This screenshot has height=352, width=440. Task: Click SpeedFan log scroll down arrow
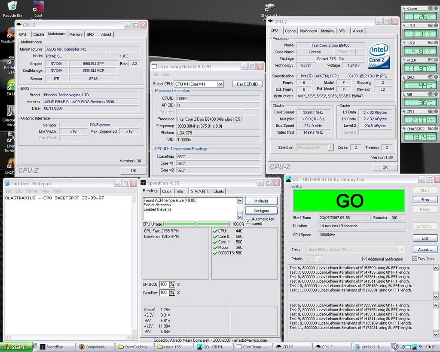coord(240,217)
